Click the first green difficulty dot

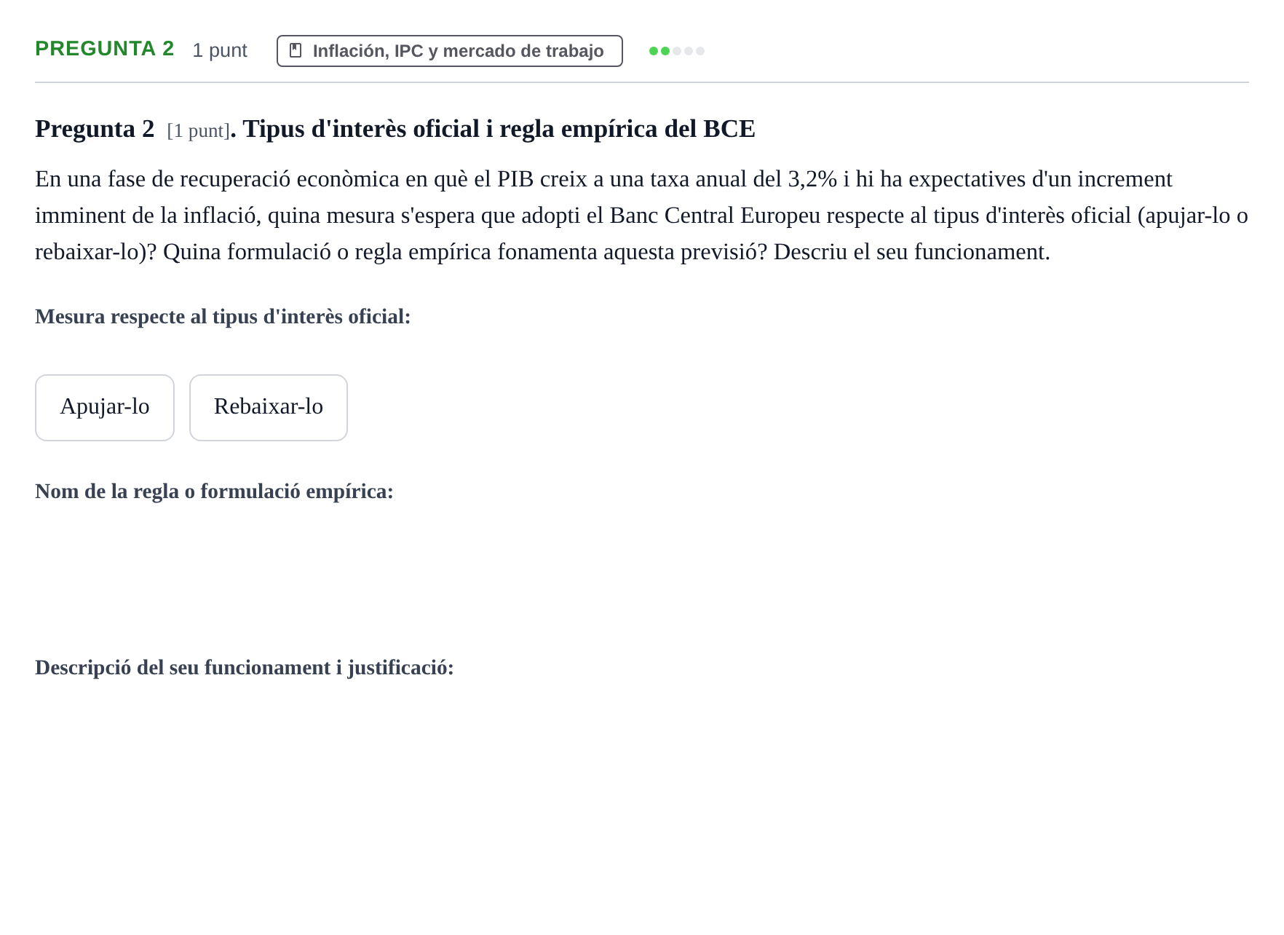(654, 51)
